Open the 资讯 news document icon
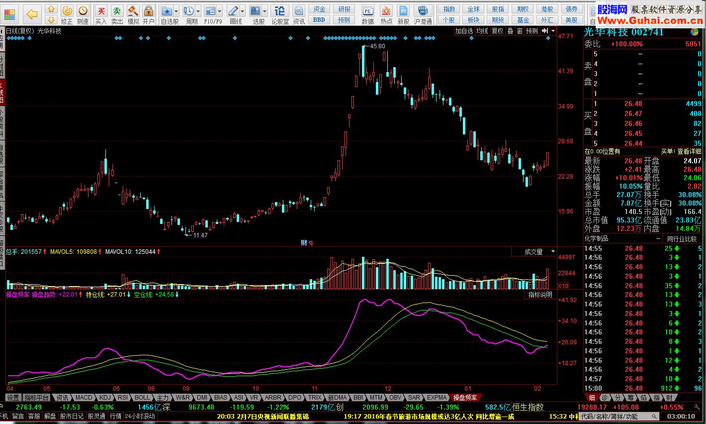This screenshot has width=706, height=424. (298, 11)
